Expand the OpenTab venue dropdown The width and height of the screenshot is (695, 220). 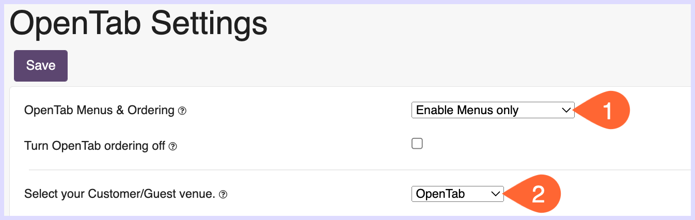click(x=457, y=194)
